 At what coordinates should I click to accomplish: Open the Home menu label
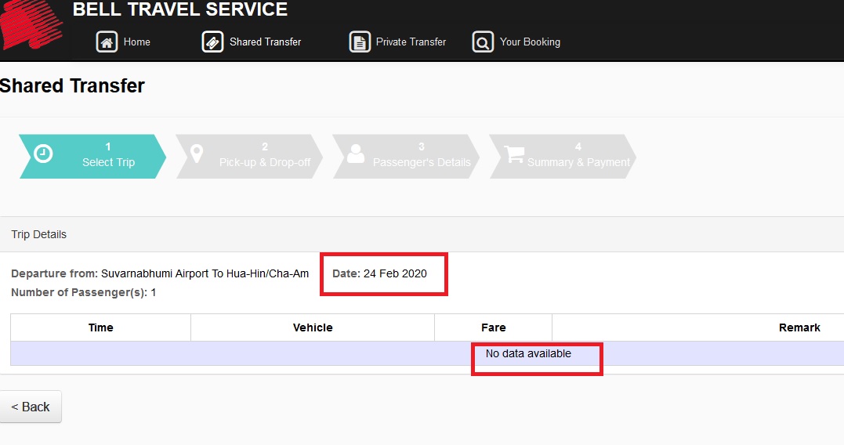tap(136, 42)
